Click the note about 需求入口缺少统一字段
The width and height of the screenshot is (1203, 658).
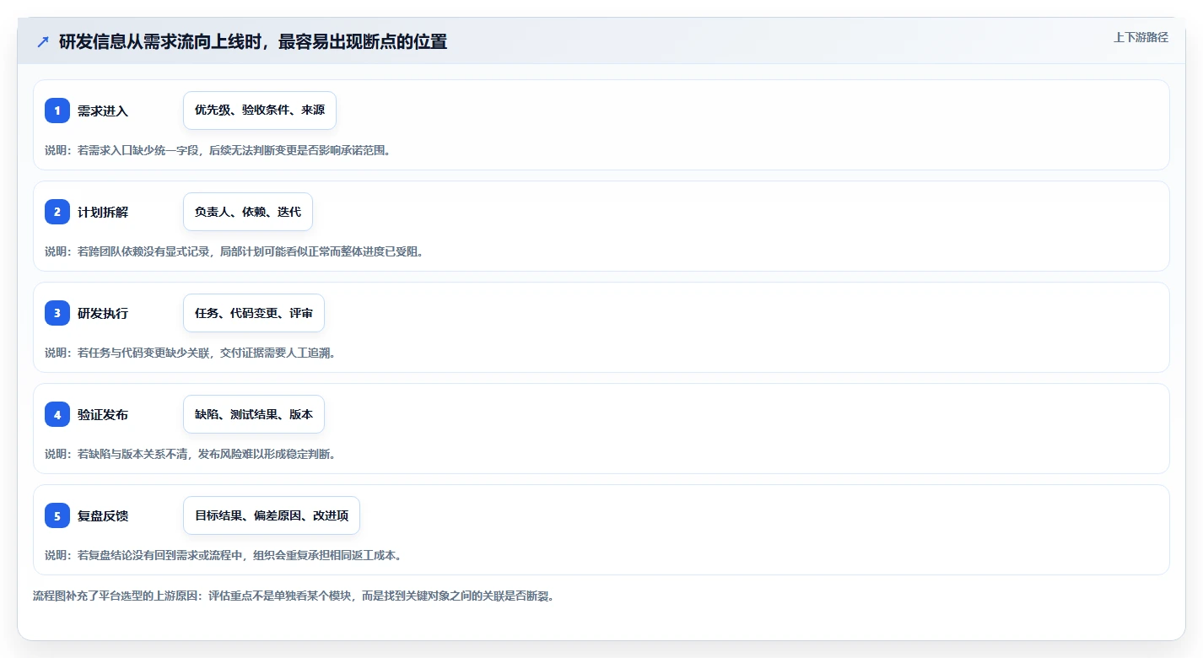coord(219,150)
